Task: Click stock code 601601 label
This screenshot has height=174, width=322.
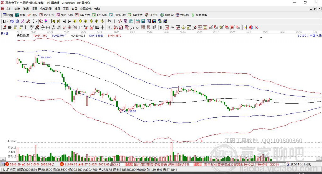Action: (303, 35)
